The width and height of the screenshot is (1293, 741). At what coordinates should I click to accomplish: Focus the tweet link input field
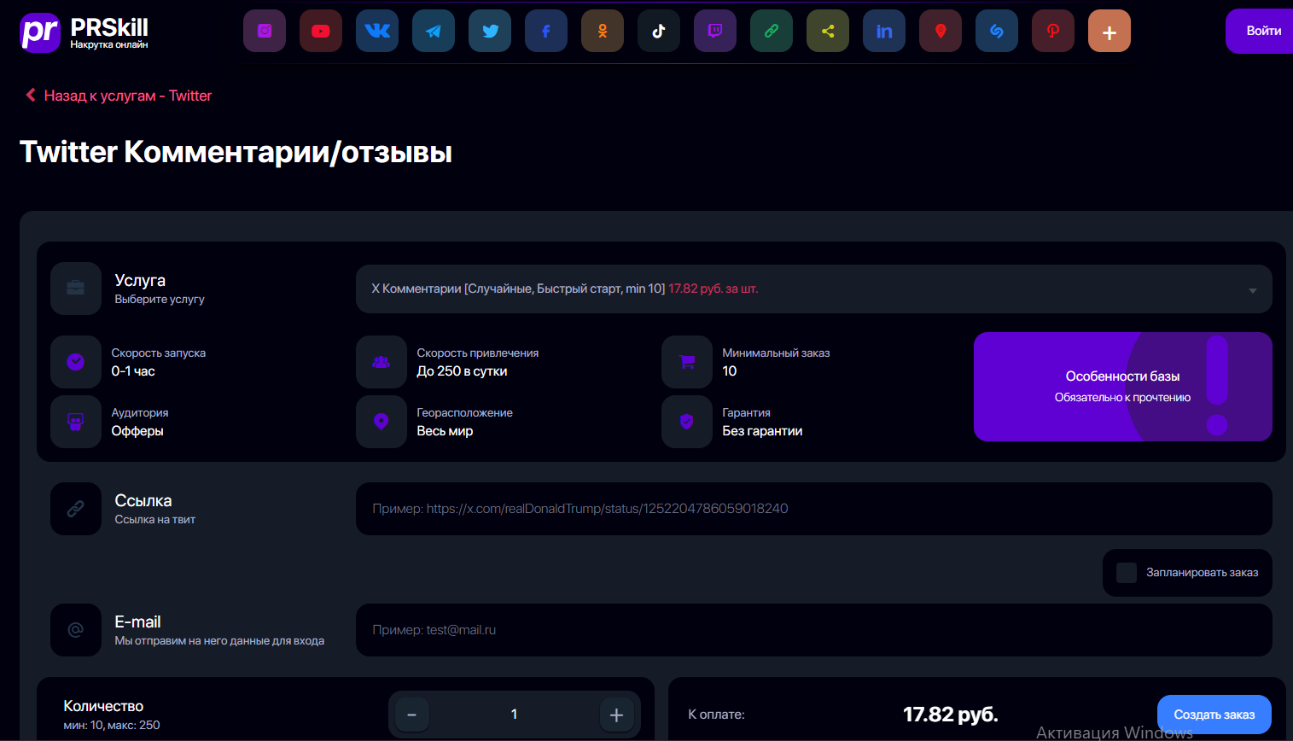(813, 509)
